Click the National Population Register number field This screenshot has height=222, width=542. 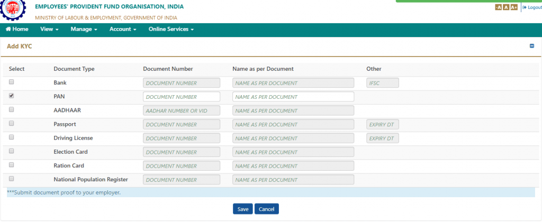click(182, 180)
